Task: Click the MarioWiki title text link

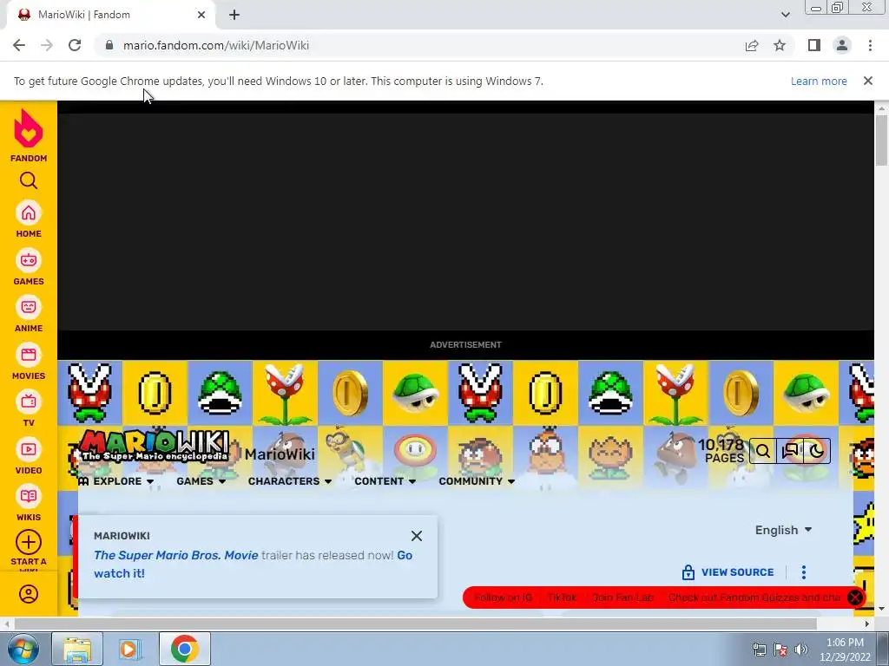Action: point(280,454)
